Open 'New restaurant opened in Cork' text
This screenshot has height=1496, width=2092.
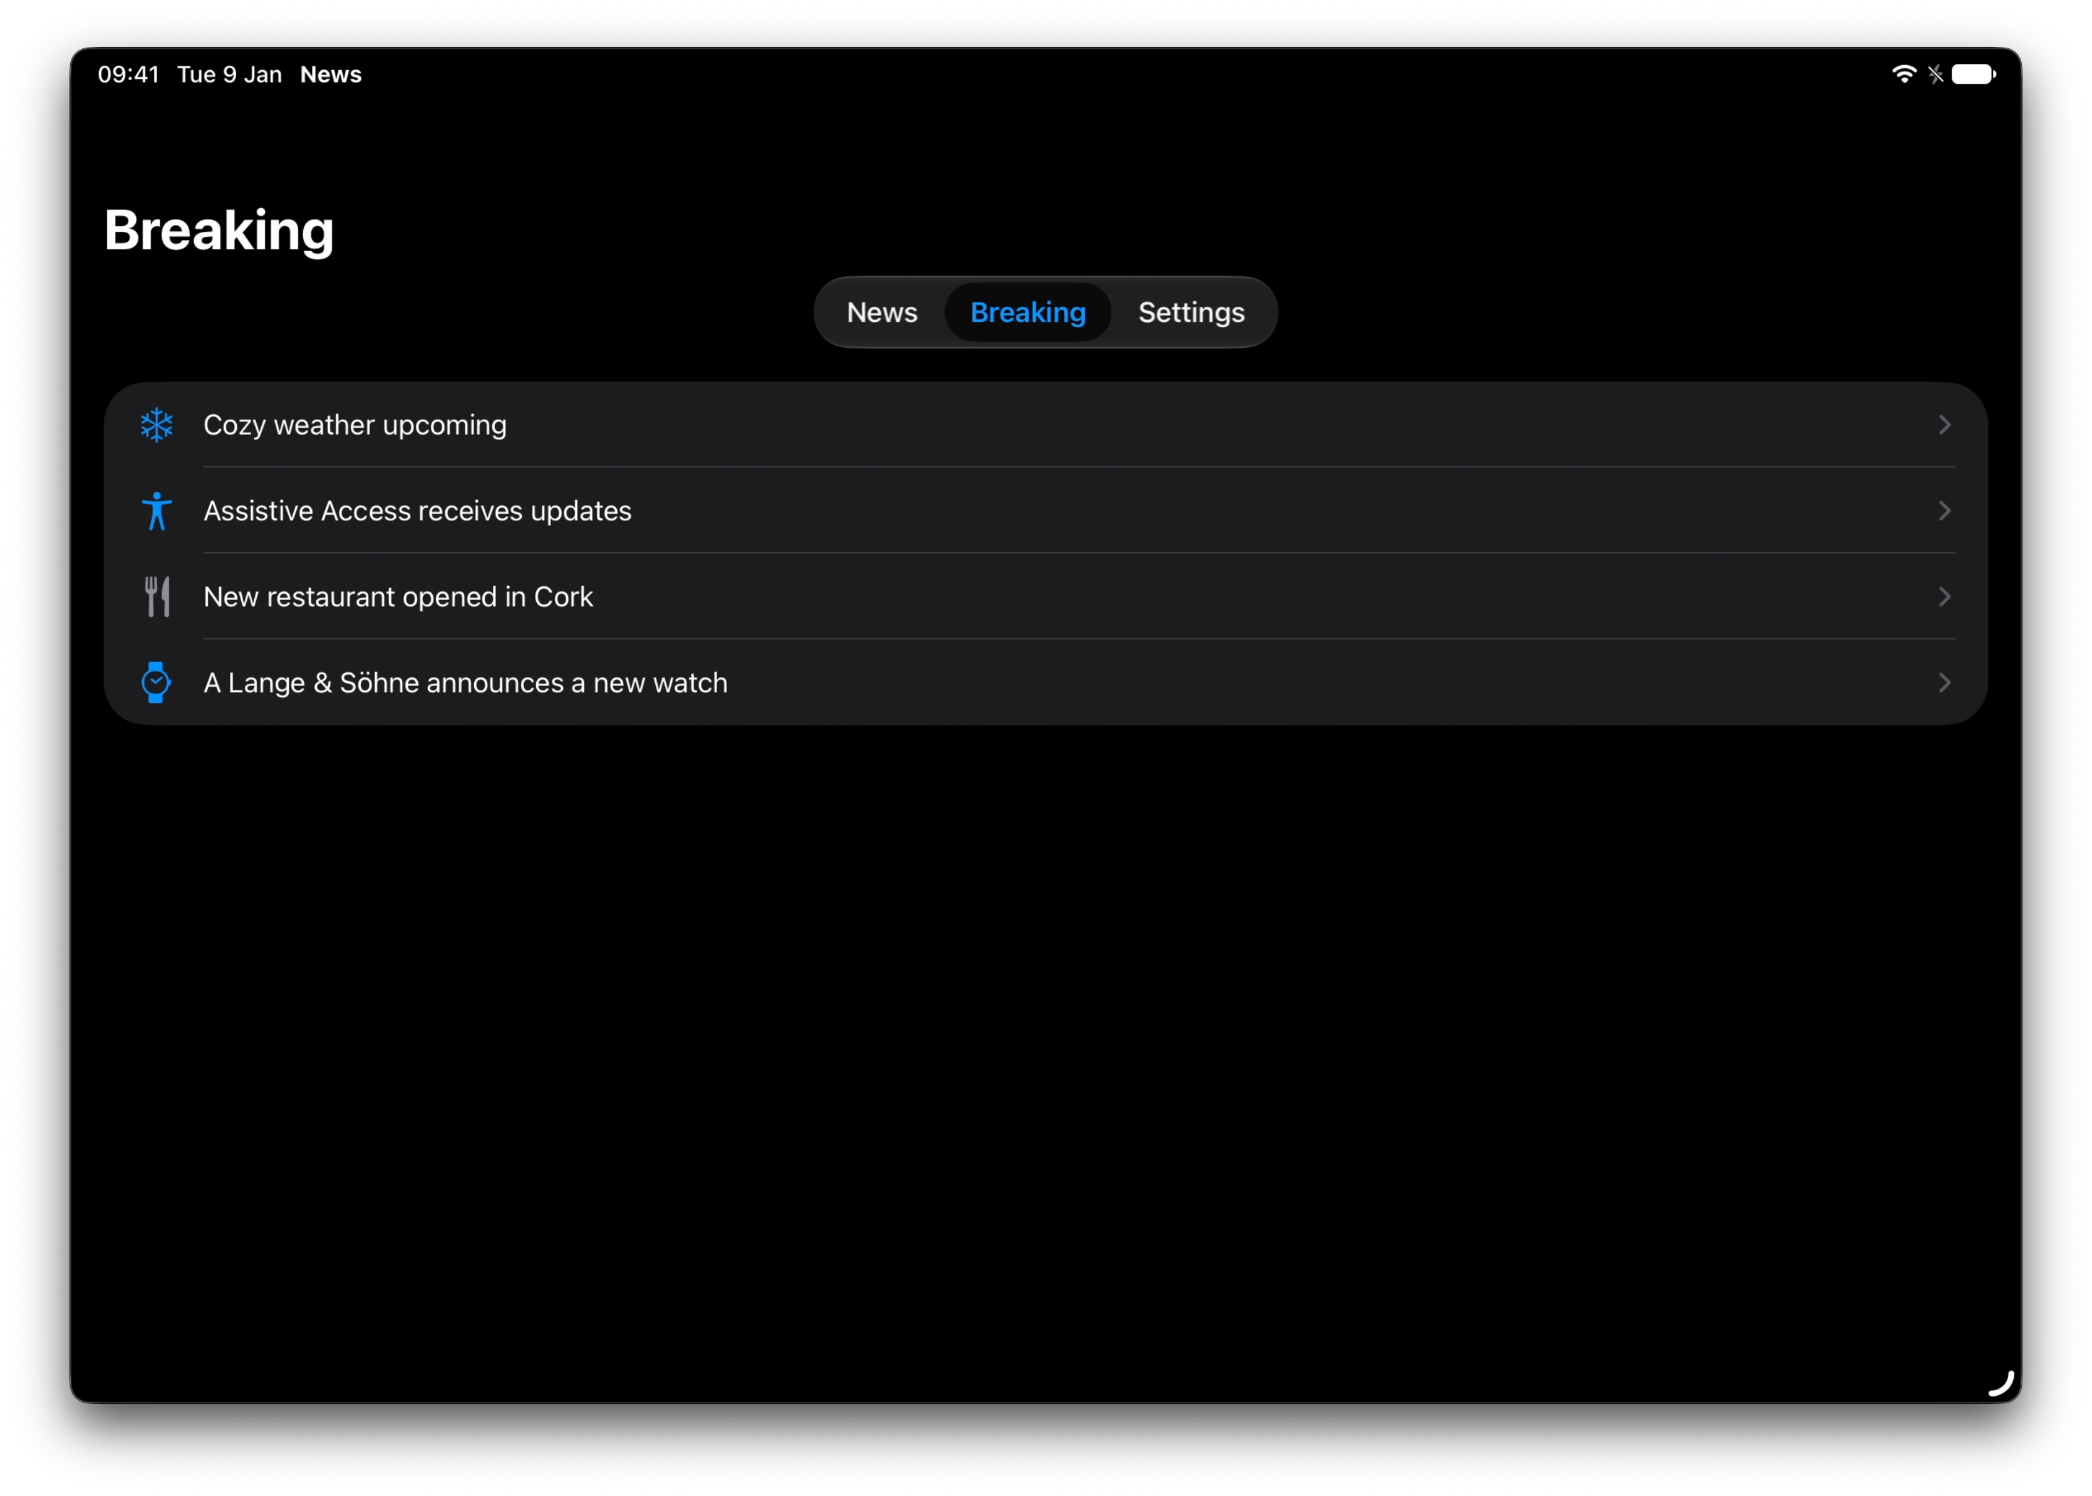pos(398,597)
